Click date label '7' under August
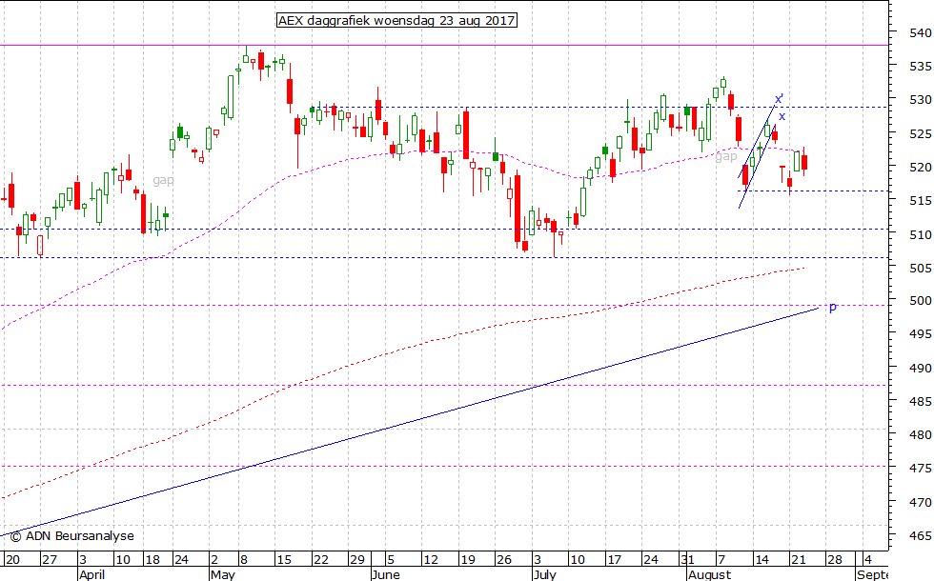Screen dimensions: 934x581 (721, 560)
